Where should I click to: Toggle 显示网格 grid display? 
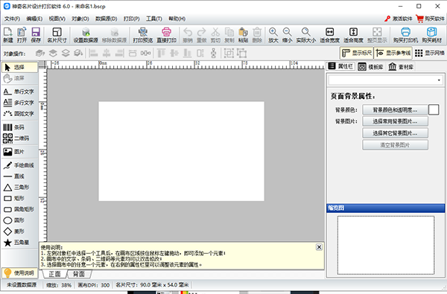click(x=430, y=53)
